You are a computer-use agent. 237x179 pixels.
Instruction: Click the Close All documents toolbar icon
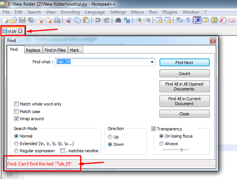click(x=48, y=20)
